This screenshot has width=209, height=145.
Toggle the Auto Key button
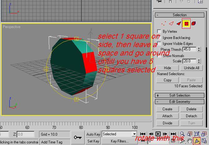93,134
